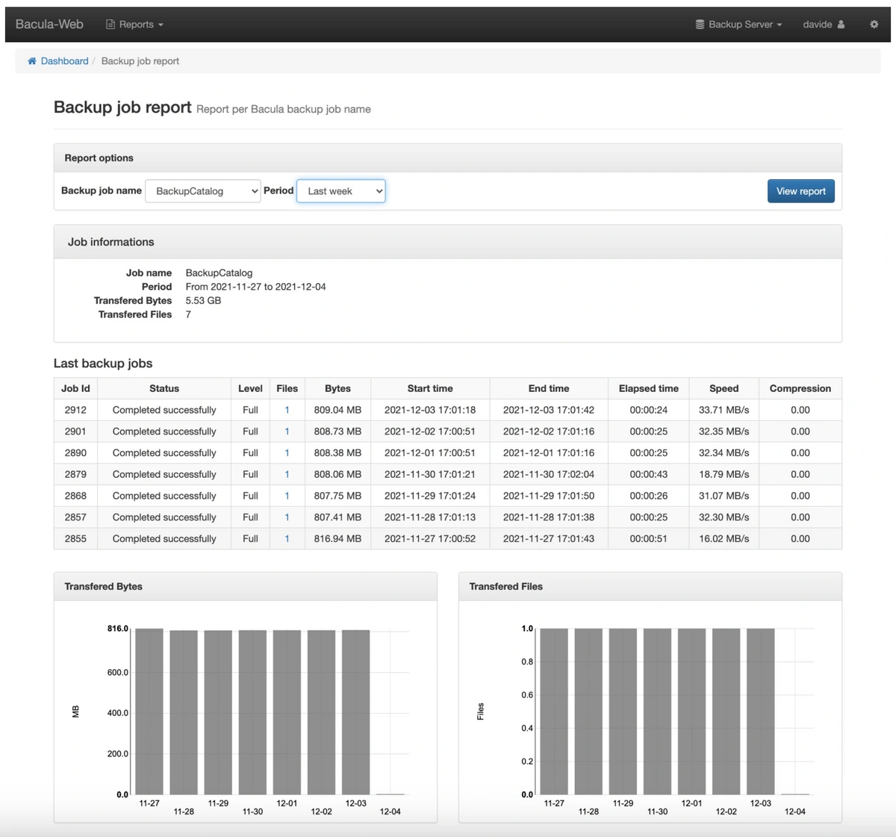Click the Last backup jobs heading
The width and height of the screenshot is (896, 837).
[103, 364]
